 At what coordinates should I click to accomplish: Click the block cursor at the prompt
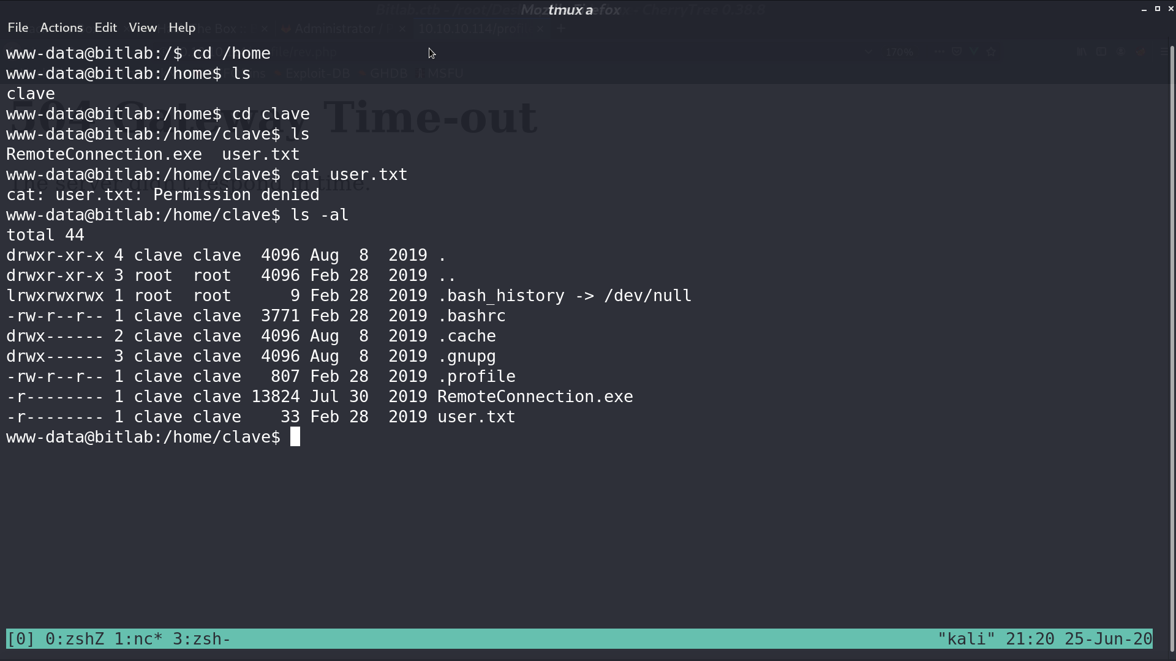(295, 437)
